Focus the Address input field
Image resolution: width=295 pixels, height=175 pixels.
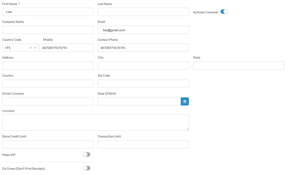[48, 66]
